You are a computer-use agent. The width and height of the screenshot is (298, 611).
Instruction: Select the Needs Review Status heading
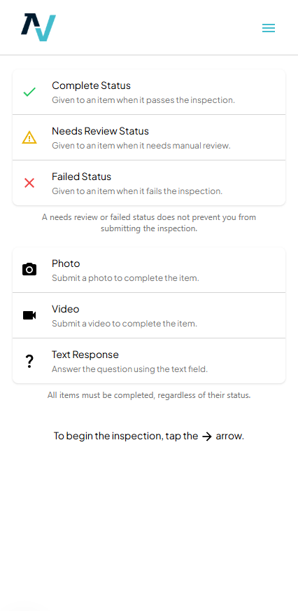pos(100,131)
